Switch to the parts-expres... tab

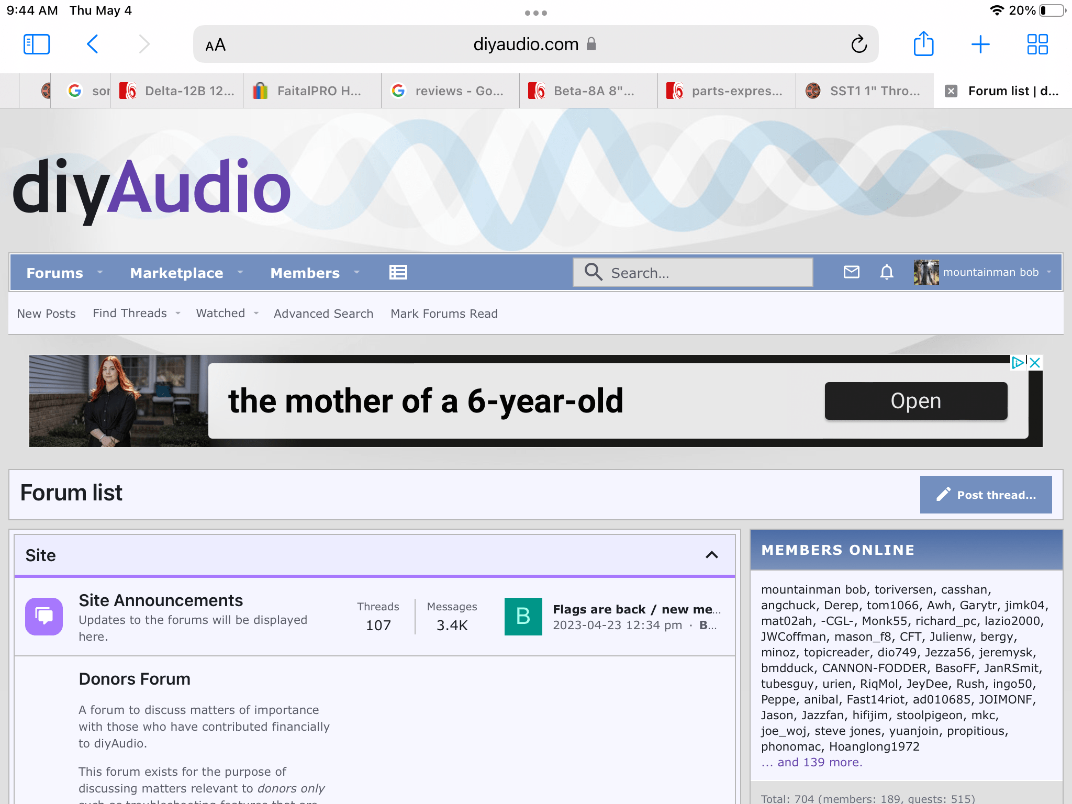click(727, 91)
